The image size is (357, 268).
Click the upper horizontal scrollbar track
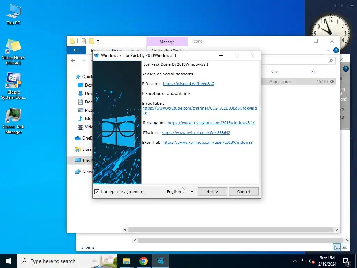231,230
